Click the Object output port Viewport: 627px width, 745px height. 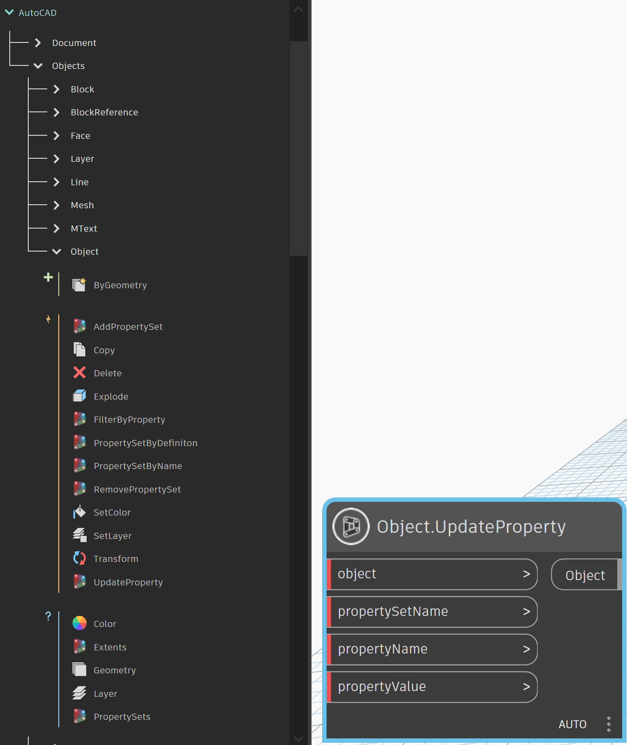coord(586,574)
